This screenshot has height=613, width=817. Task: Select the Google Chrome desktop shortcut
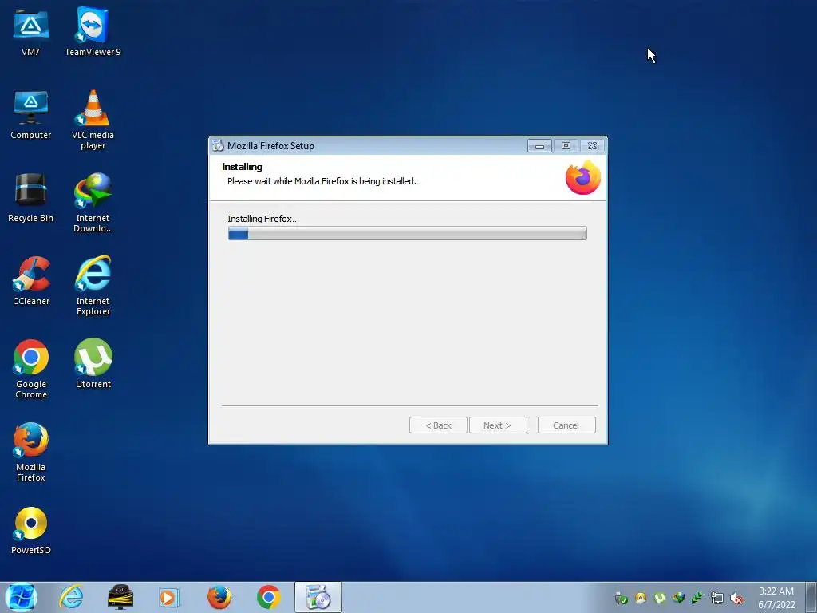click(x=31, y=369)
